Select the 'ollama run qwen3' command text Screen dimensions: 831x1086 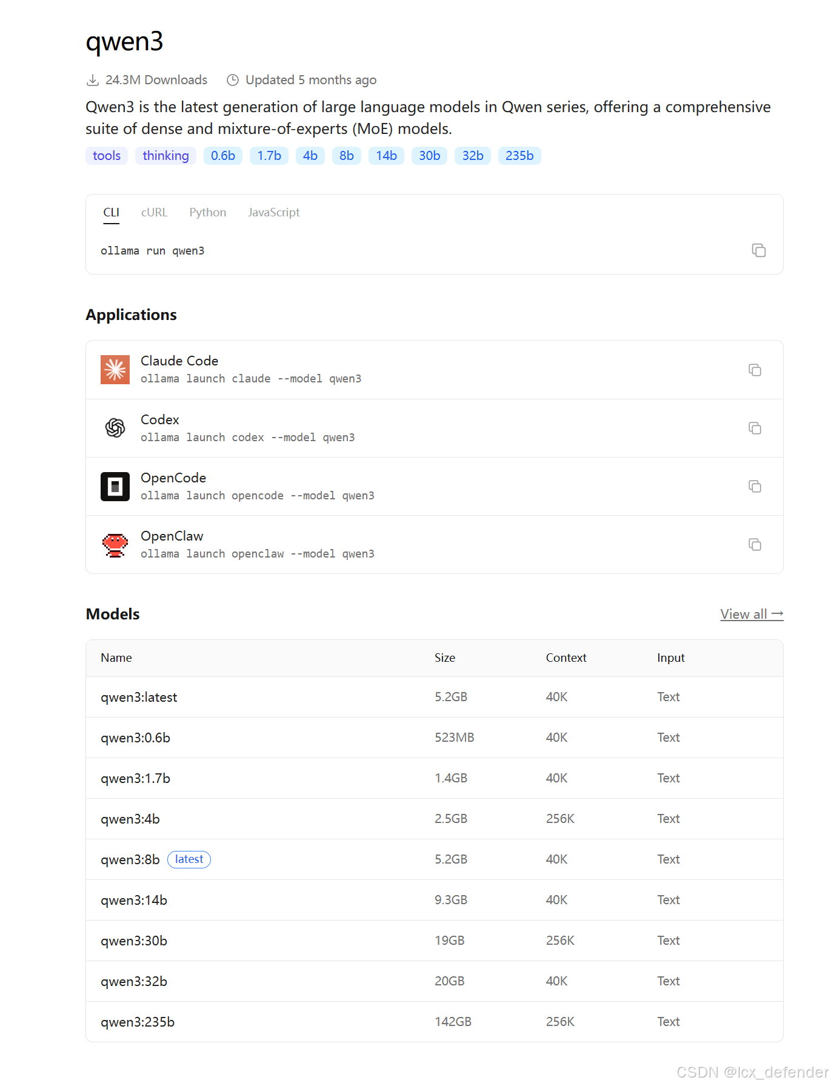(153, 251)
